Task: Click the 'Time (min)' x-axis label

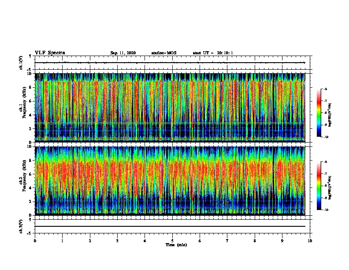Action: click(176, 245)
